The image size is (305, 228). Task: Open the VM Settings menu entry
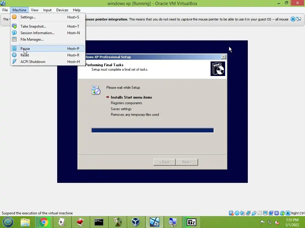coord(48,17)
